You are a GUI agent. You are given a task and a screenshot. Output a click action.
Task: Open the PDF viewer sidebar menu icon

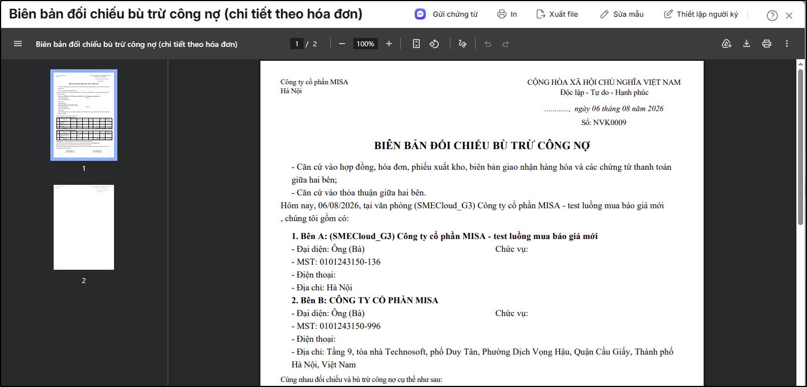click(18, 44)
